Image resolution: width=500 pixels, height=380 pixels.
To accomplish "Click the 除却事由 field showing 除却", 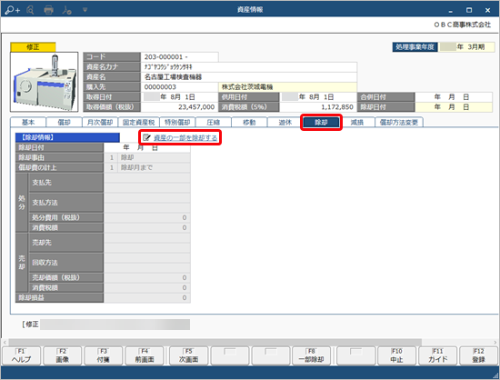I will coord(147,157).
